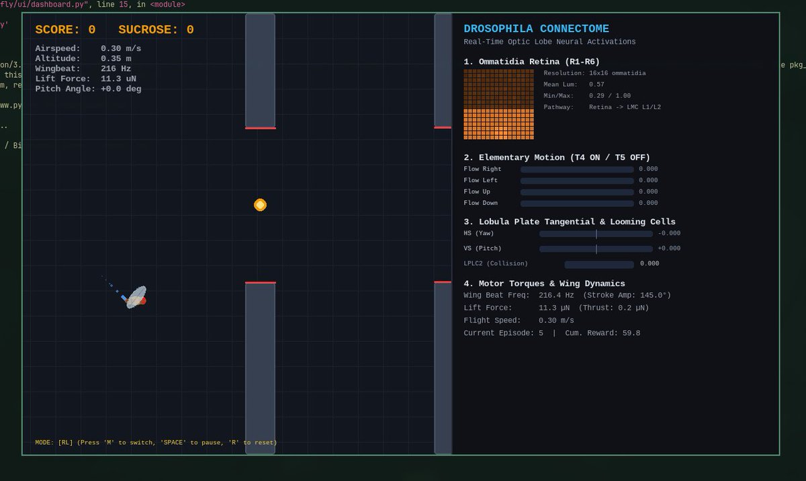Click dashboard.py traceback line in terminal
The width and height of the screenshot is (806, 481).
point(93,5)
